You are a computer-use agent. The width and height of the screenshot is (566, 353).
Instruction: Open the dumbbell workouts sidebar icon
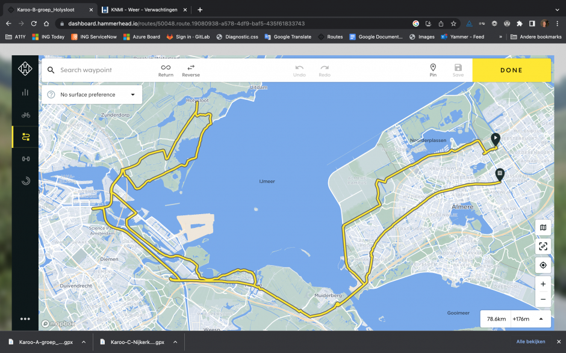coord(26,159)
